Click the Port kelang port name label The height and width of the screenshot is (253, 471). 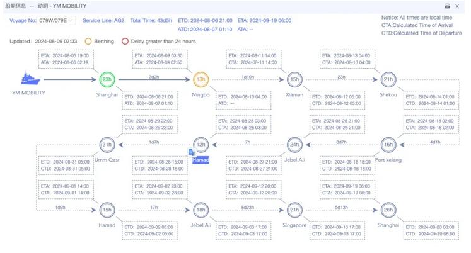point(388,160)
